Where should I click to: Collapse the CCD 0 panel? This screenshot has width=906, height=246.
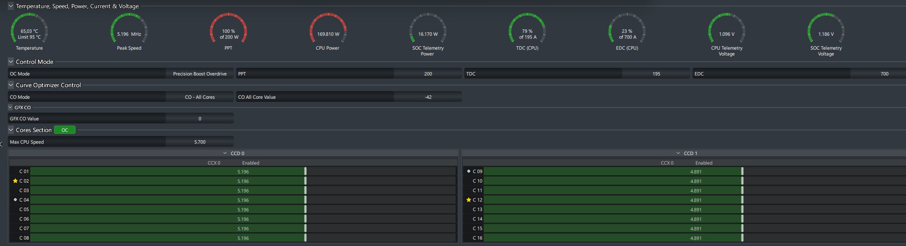tap(225, 153)
